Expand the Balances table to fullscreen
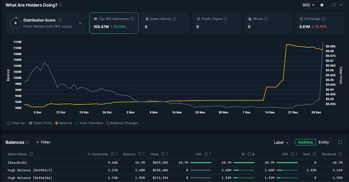Viewport: 349px width, 182px height. 340,142
